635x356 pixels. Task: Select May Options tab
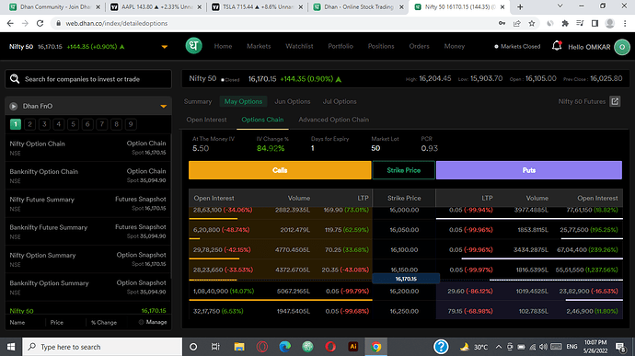[x=243, y=101]
